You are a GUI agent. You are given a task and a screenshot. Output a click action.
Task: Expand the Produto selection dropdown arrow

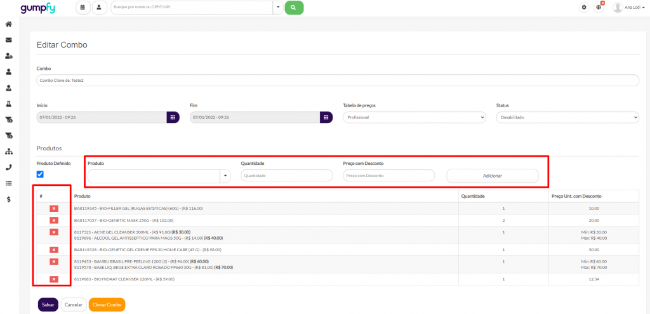(225, 176)
